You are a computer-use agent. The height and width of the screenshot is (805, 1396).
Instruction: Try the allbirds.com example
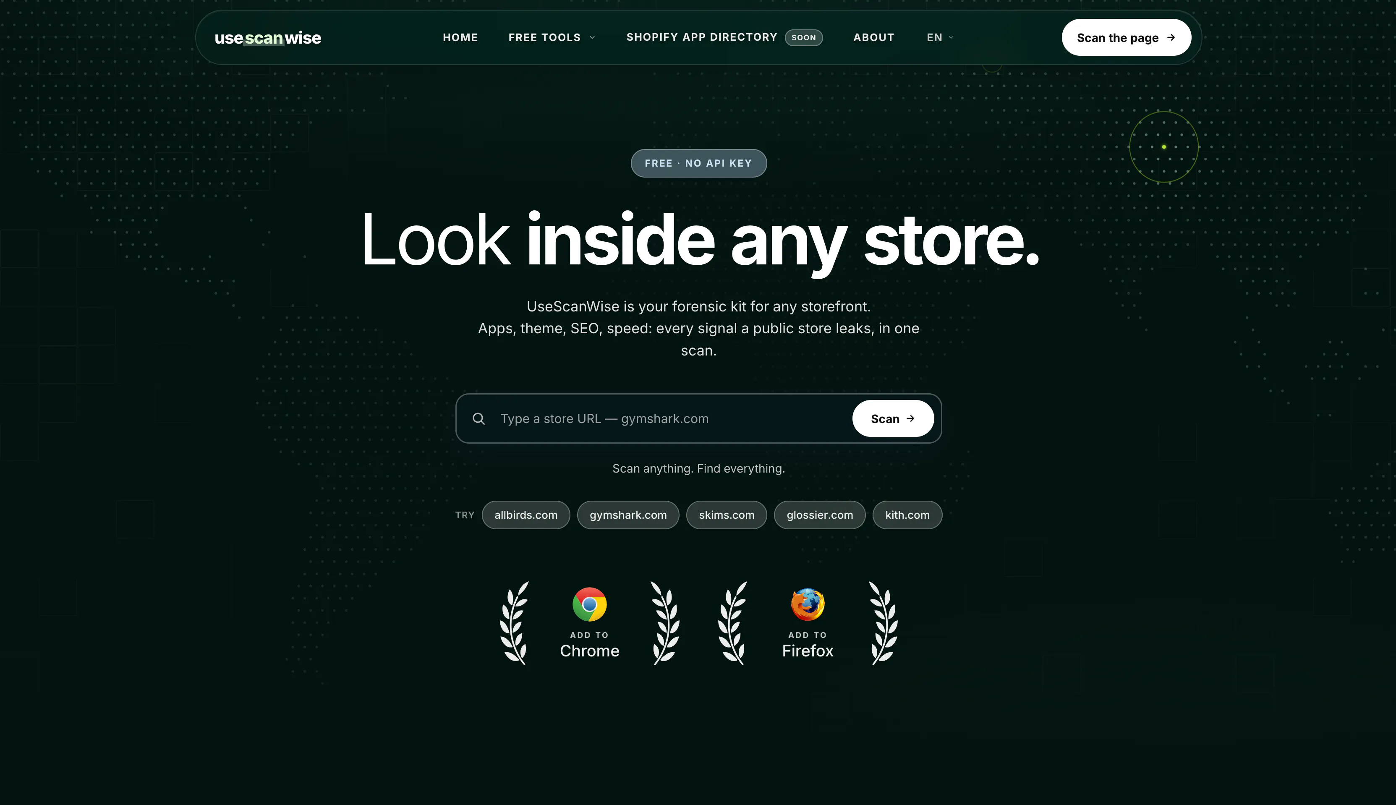pyautogui.click(x=525, y=515)
